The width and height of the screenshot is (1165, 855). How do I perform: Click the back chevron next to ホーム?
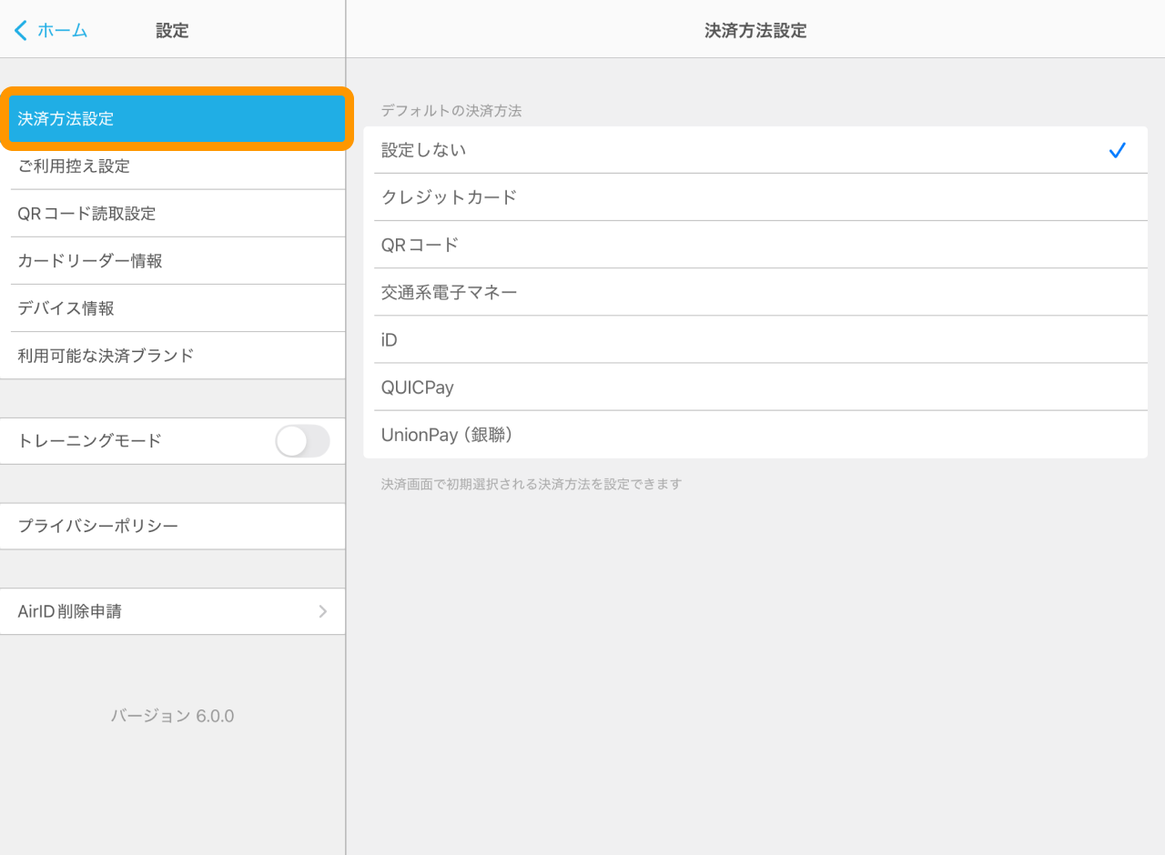click(20, 29)
